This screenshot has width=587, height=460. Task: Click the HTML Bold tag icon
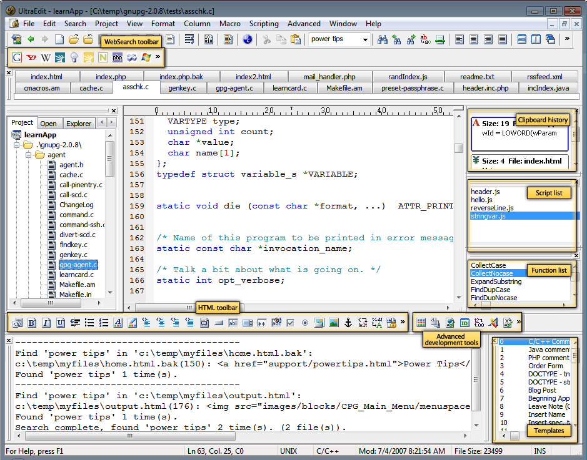coord(32,323)
